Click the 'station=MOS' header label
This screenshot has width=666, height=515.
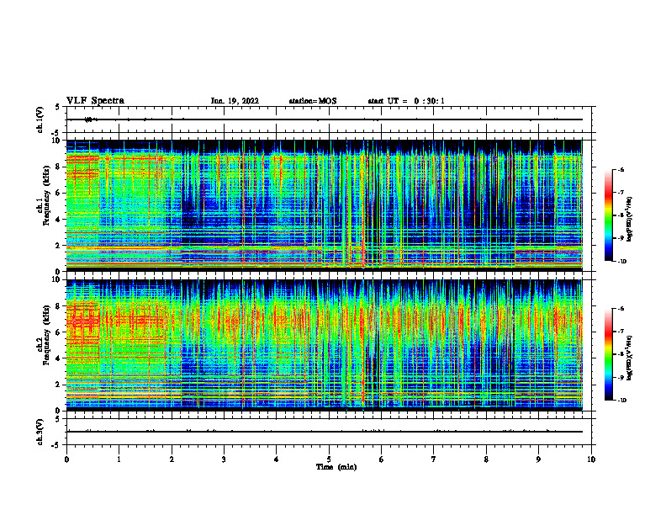click(x=313, y=101)
